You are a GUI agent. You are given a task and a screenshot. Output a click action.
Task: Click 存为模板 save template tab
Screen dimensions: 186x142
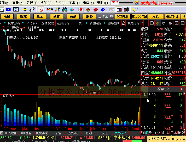click(x=120, y=133)
